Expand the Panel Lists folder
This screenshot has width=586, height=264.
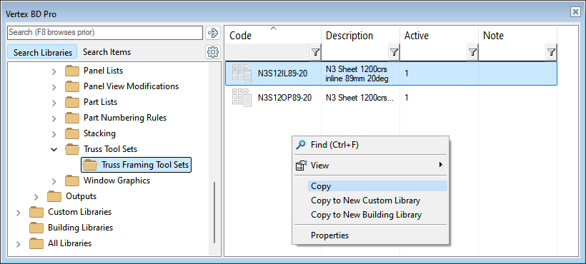(54, 71)
